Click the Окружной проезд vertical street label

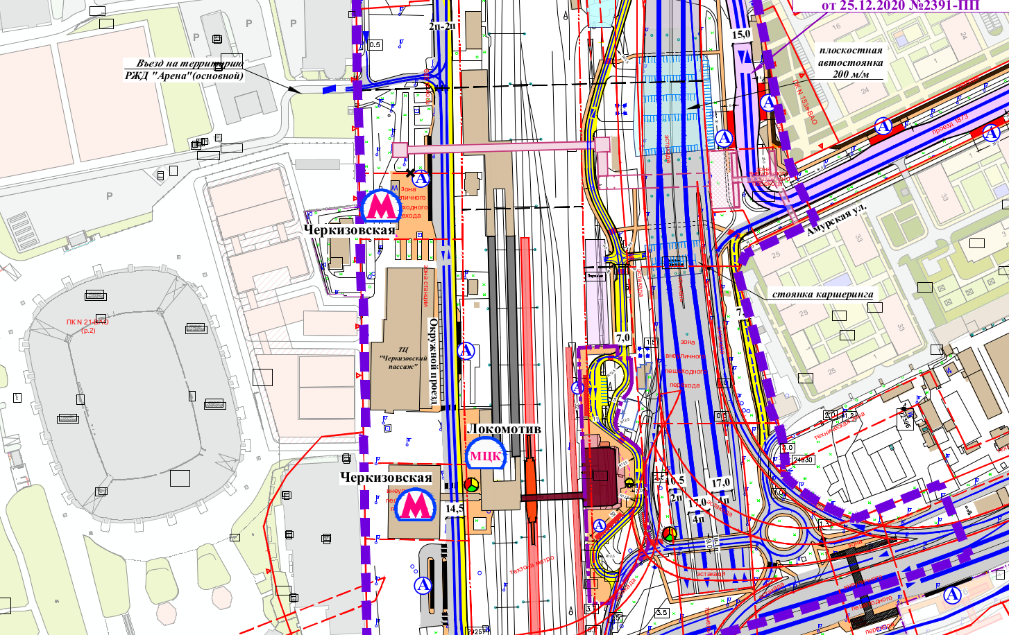[x=433, y=360]
